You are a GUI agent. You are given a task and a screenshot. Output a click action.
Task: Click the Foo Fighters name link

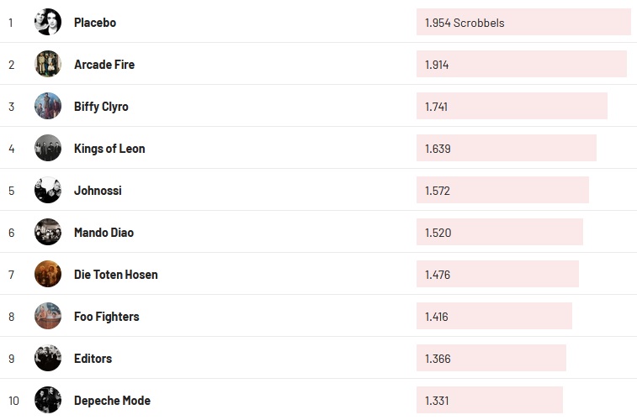click(x=107, y=317)
